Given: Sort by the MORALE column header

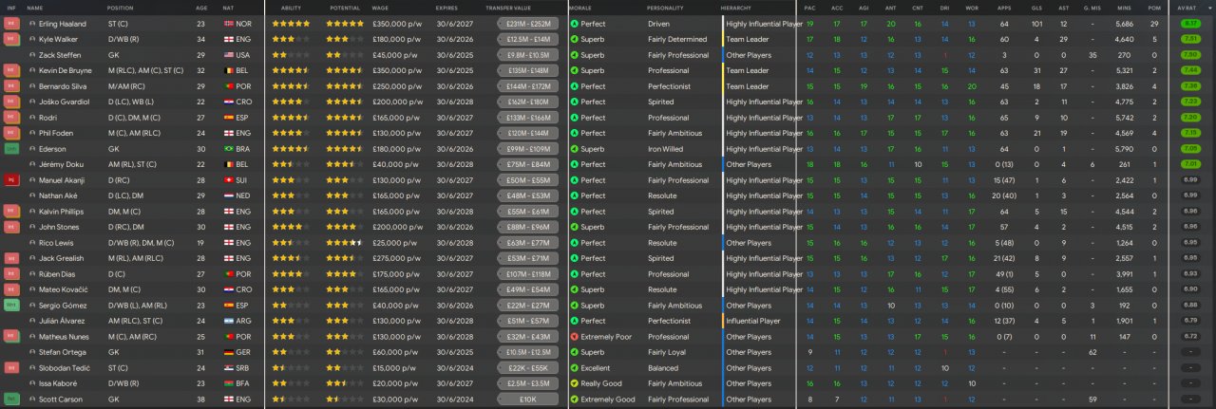Looking at the screenshot, I should (580, 8).
